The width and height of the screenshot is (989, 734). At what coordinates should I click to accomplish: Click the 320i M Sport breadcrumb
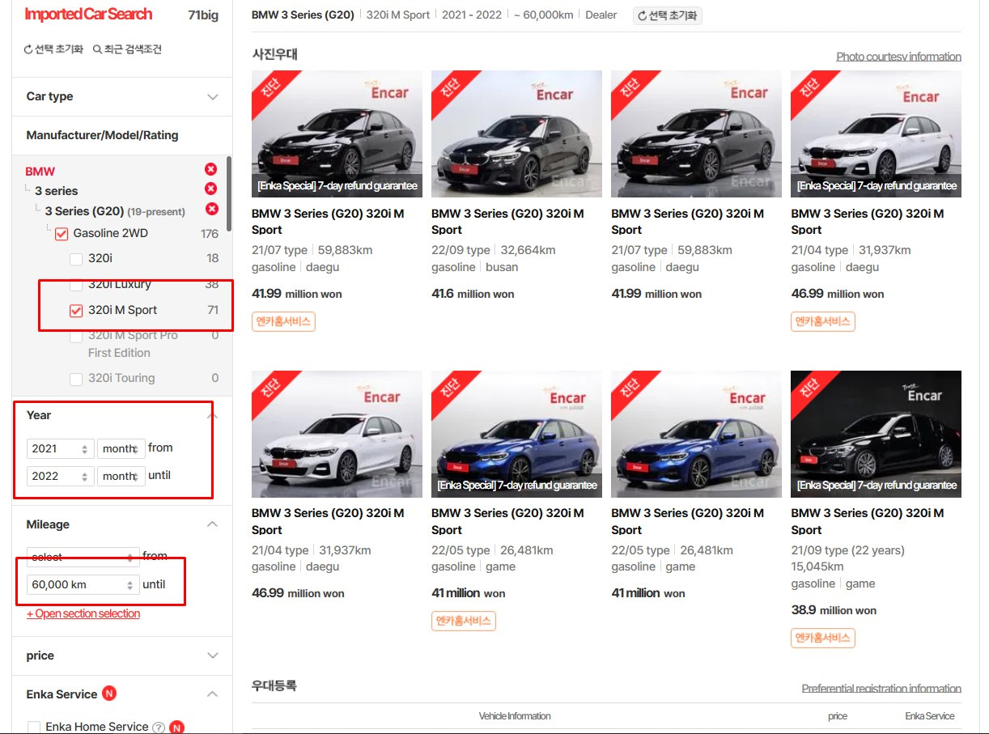click(398, 15)
